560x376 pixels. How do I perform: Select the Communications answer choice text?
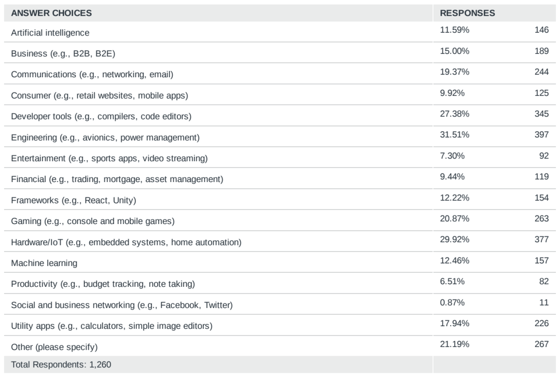[92, 74]
